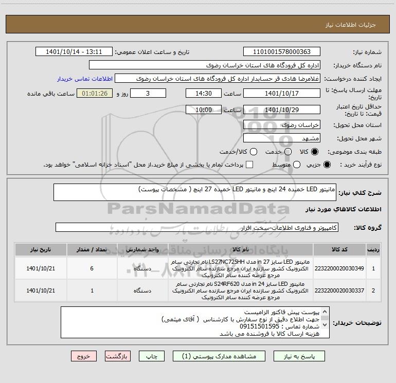Toggle the اسناد خزانه اسلامی payment checkbox
This screenshot has height=383, width=396.
(249, 165)
